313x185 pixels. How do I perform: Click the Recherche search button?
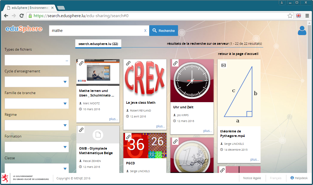coord(163,31)
